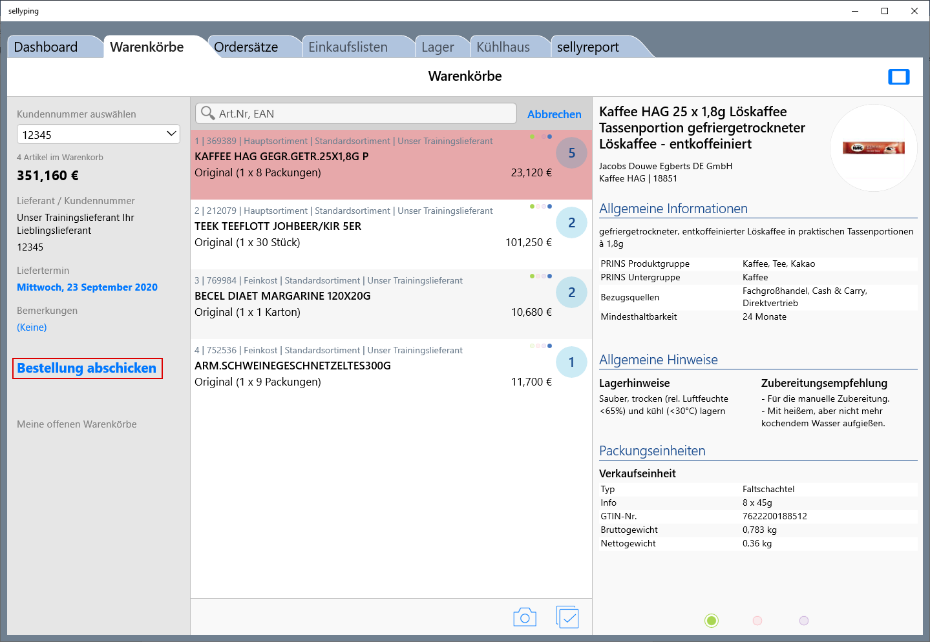Click the Kaffee HAG product thumbnail
Image resolution: width=930 pixels, height=642 pixels.
(873, 148)
